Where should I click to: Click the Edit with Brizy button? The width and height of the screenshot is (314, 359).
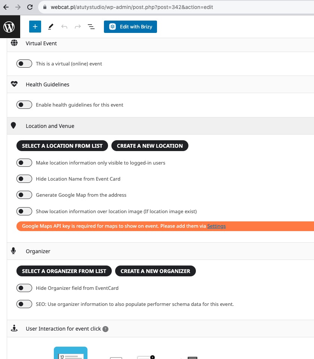(x=130, y=27)
